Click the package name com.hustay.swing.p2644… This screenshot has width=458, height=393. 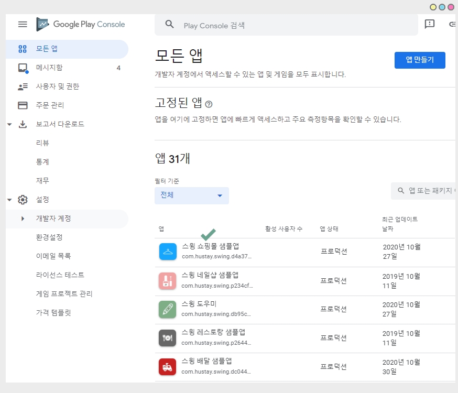[216, 343]
